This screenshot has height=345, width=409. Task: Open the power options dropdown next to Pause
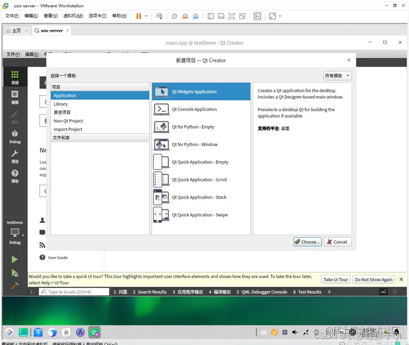click(x=146, y=16)
